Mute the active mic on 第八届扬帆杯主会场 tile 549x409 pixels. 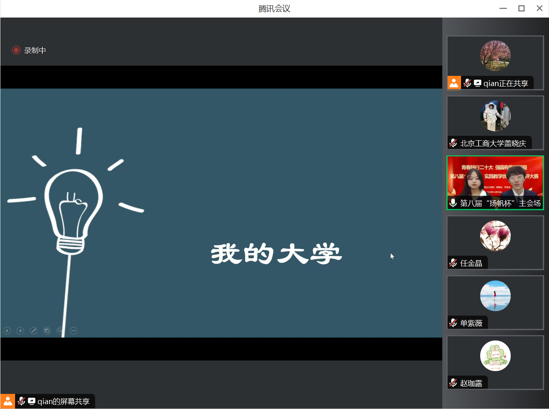(x=453, y=203)
